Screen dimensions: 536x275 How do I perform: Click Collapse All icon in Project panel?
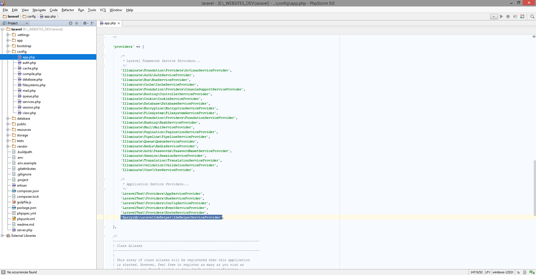[77, 23]
